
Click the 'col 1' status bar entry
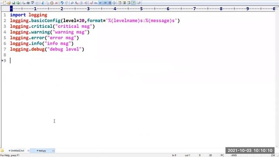(x=187, y=155)
